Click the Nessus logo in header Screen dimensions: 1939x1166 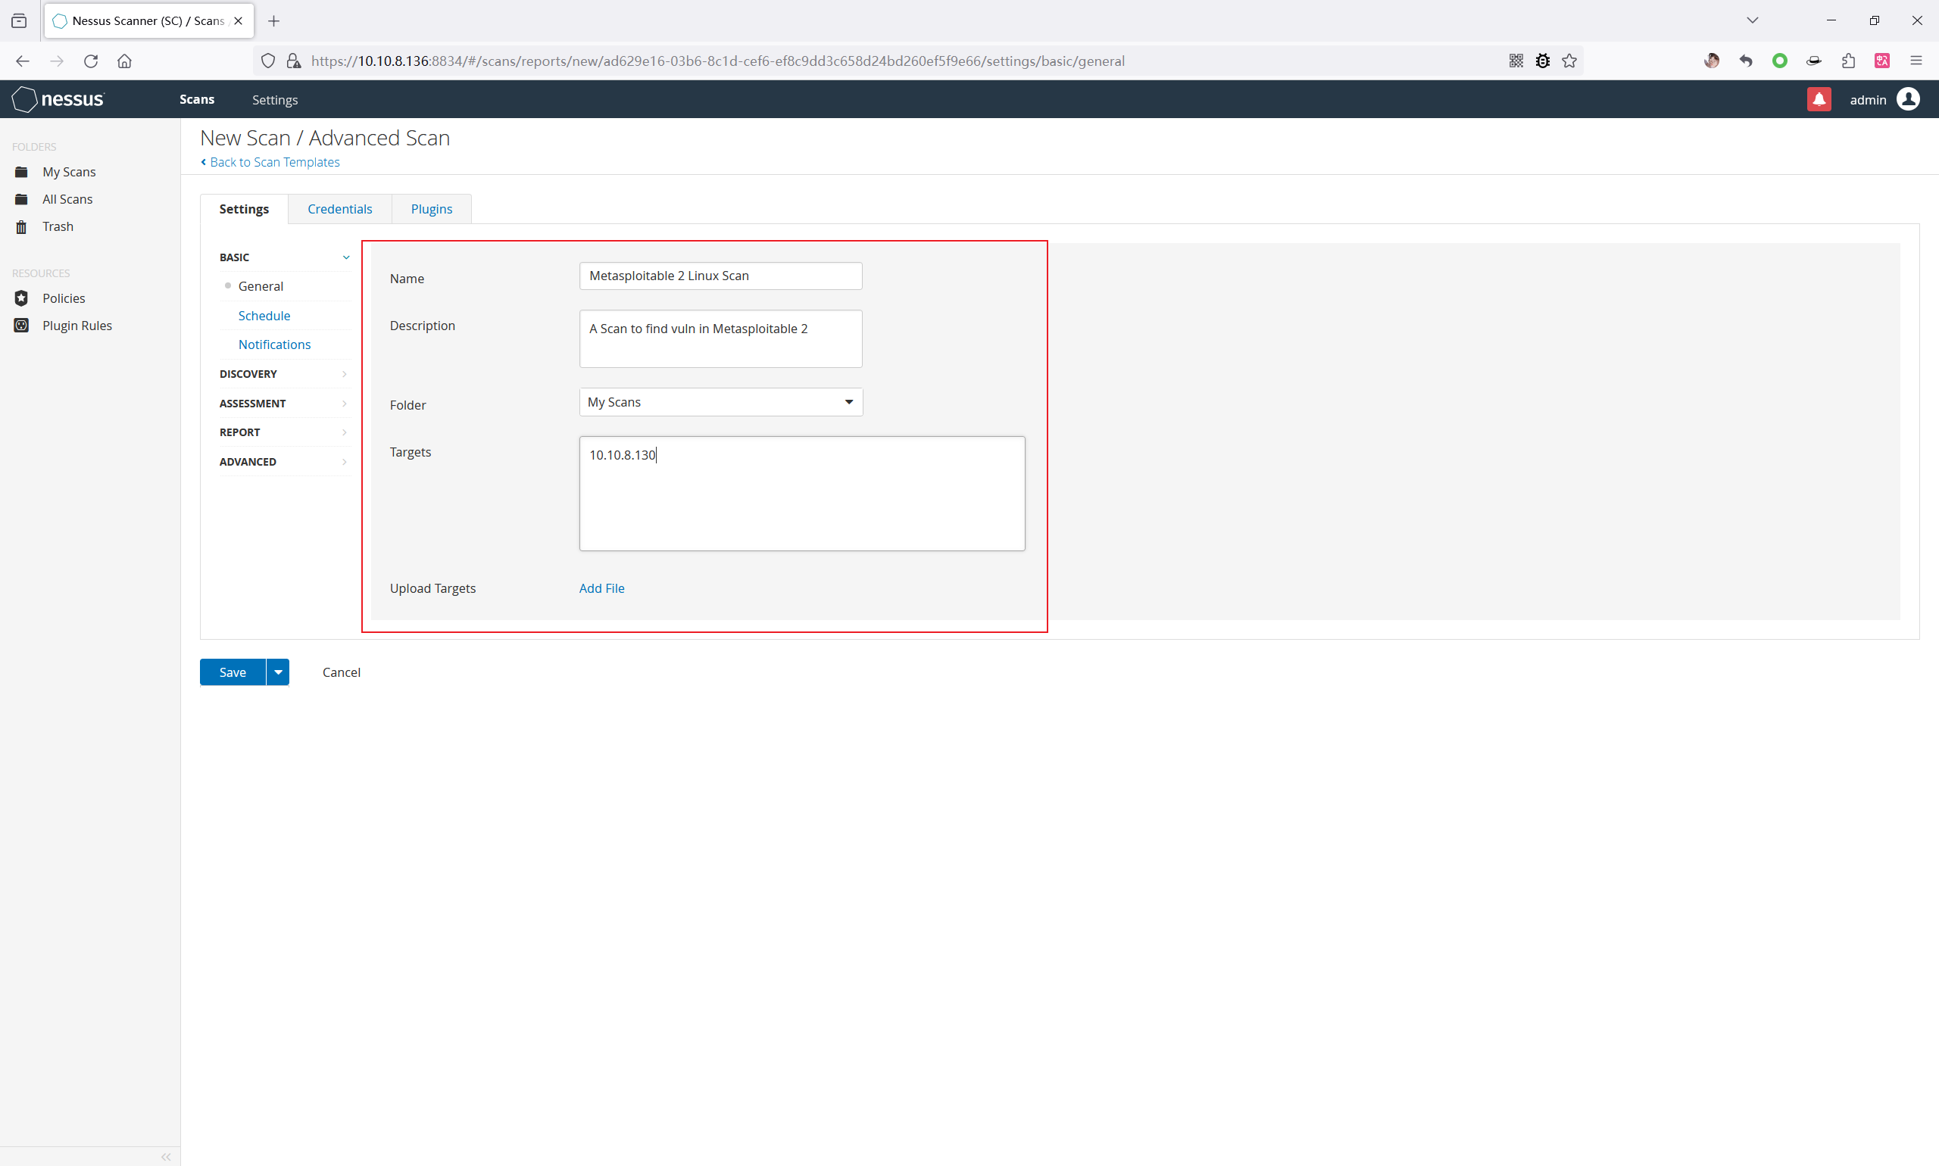(x=58, y=99)
